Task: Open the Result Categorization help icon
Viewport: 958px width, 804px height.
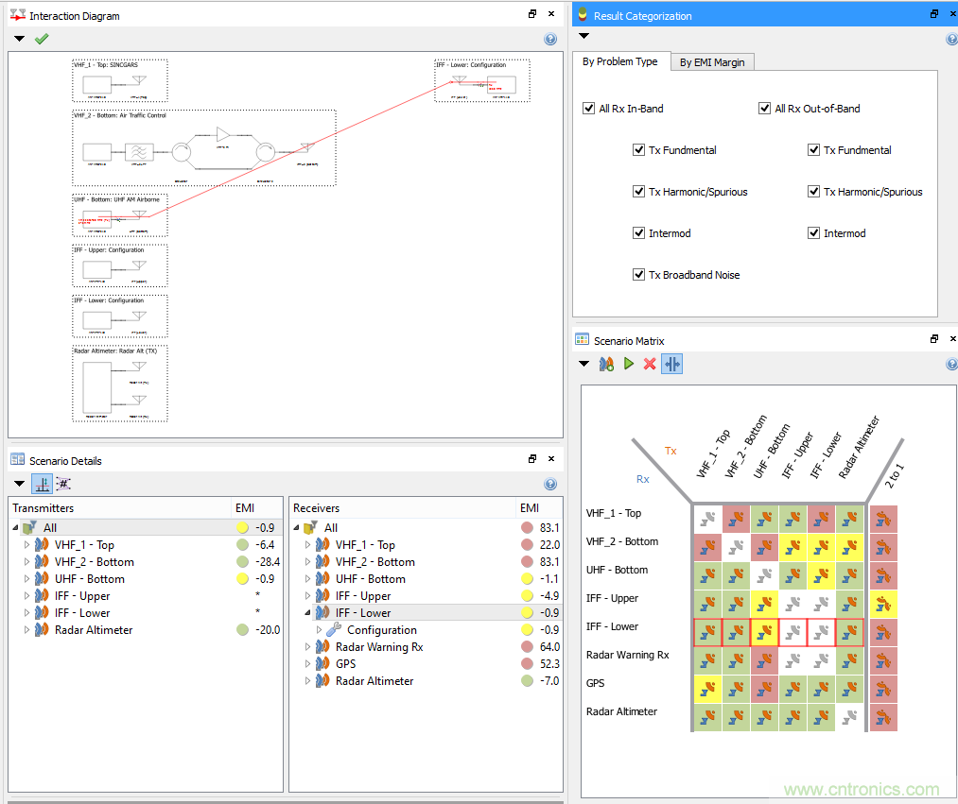Action: click(x=951, y=39)
